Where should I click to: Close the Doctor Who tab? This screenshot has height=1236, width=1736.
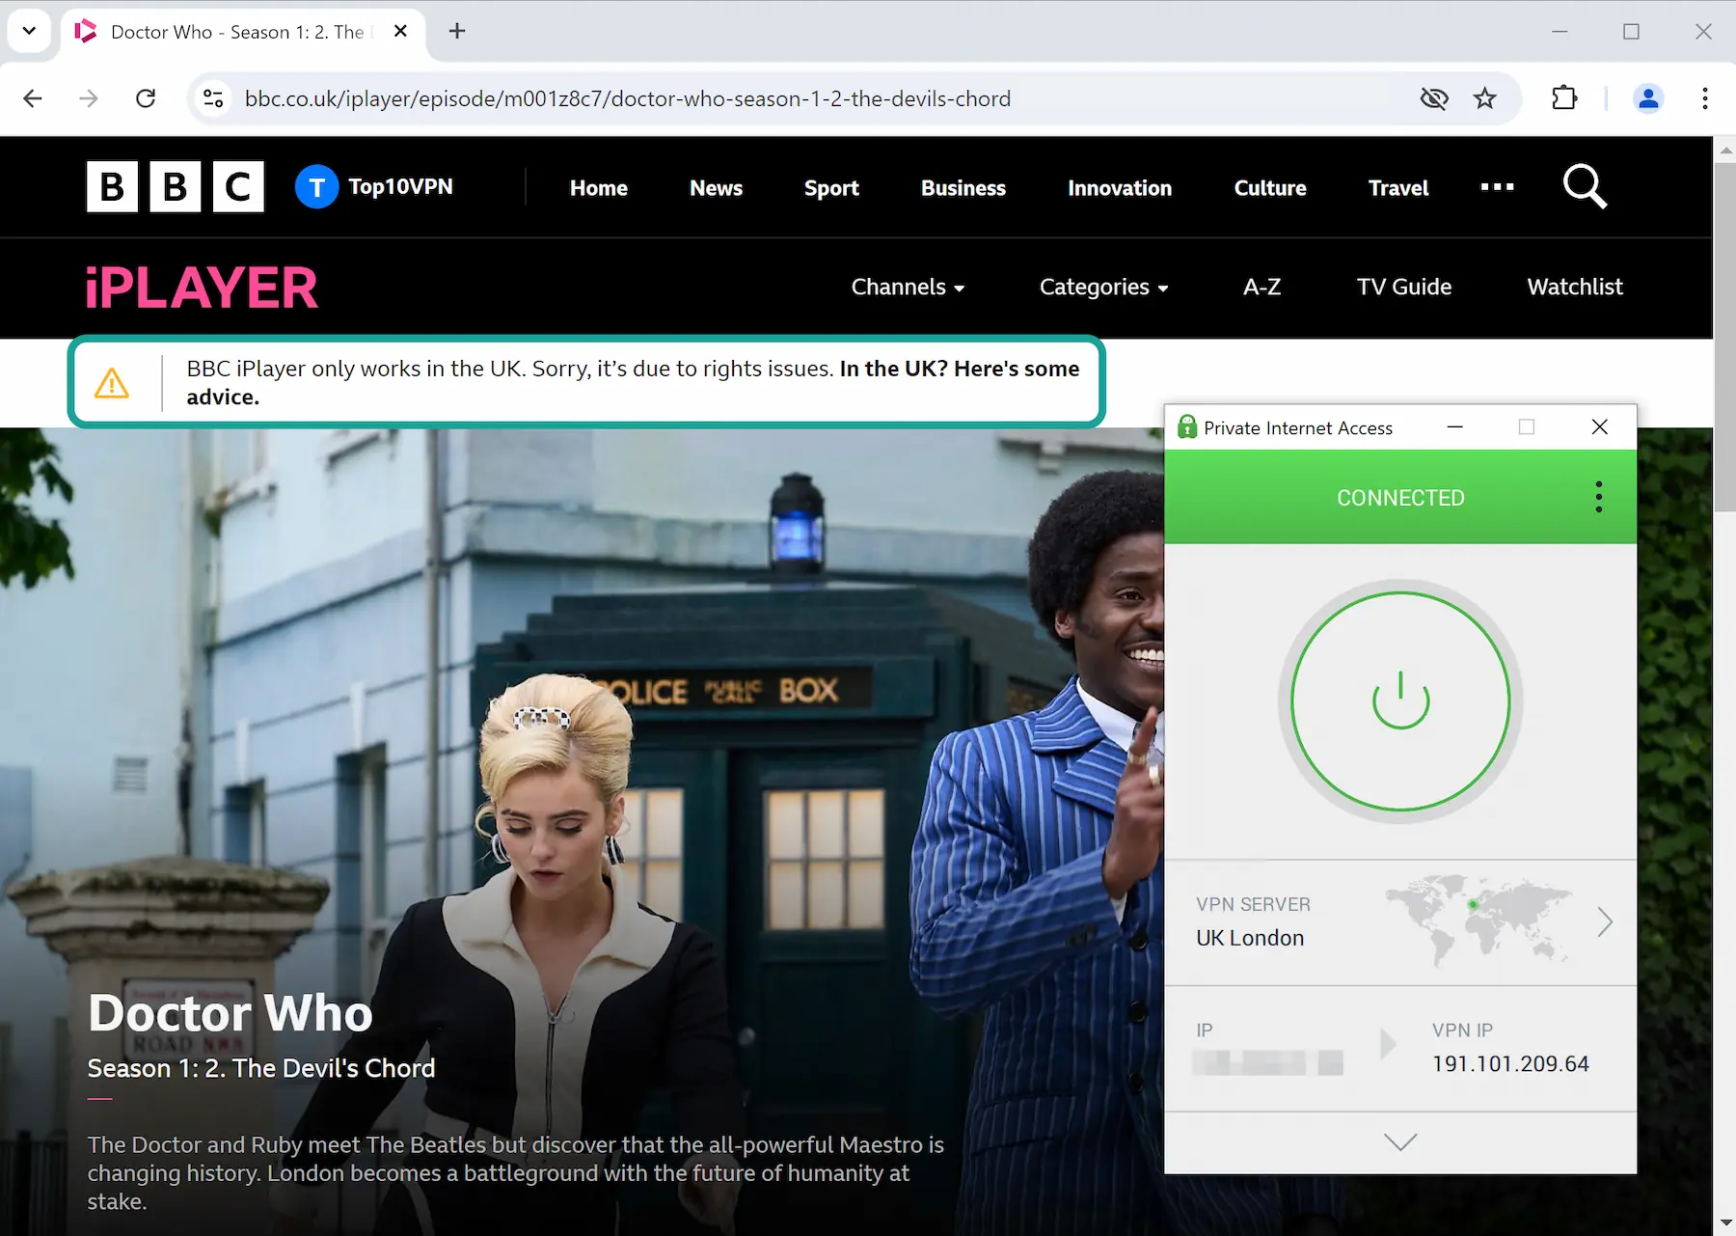click(x=400, y=31)
